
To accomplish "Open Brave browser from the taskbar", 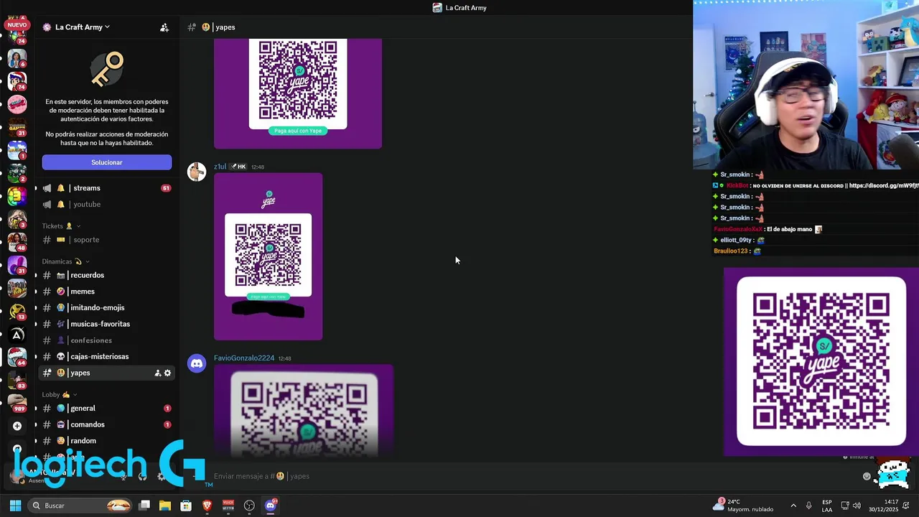I will tap(207, 506).
